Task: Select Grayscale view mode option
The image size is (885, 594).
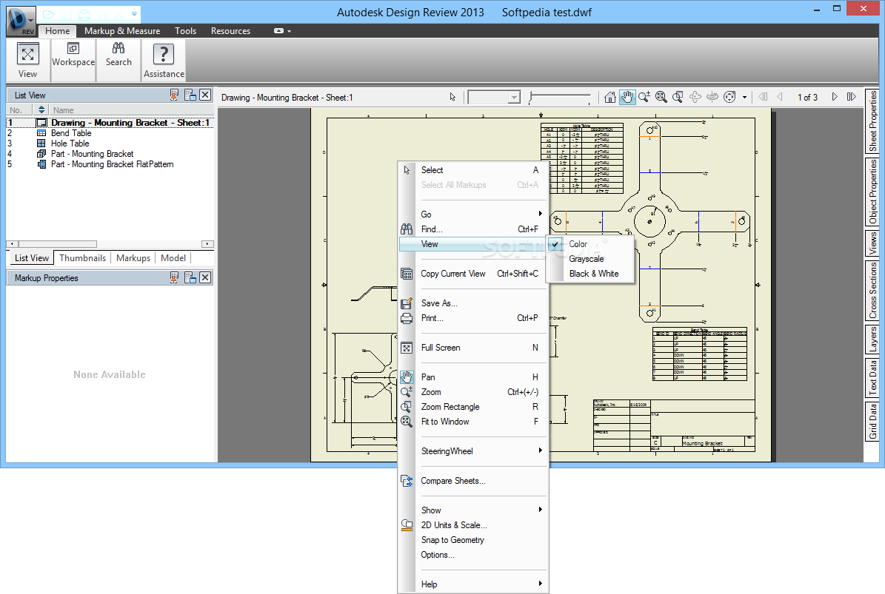Action: pos(591,259)
